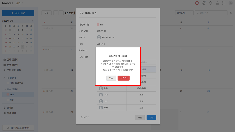Image resolution: width=235 pixels, height=132 pixels.
Task: Open the 일정 menu dropdown beside hiworks
Action: [x=19, y=3]
